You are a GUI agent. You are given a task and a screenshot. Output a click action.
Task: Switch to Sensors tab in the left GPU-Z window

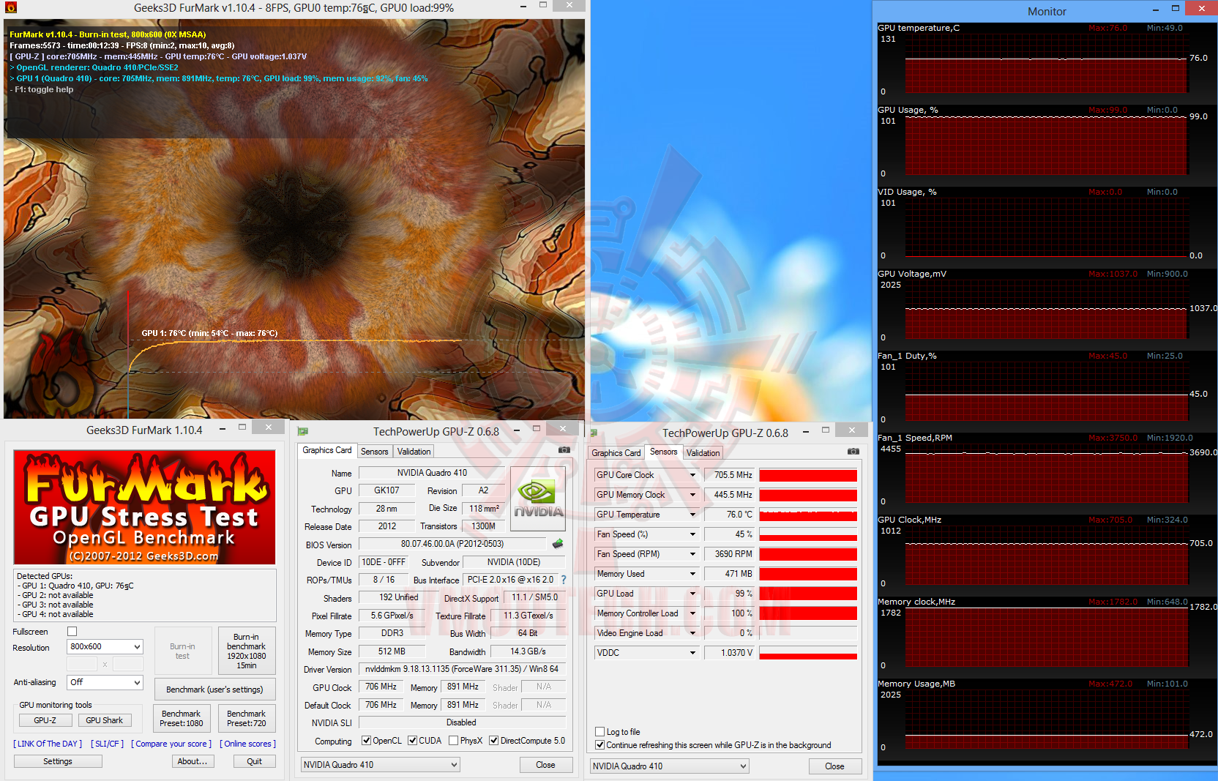[x=375, y=452]
